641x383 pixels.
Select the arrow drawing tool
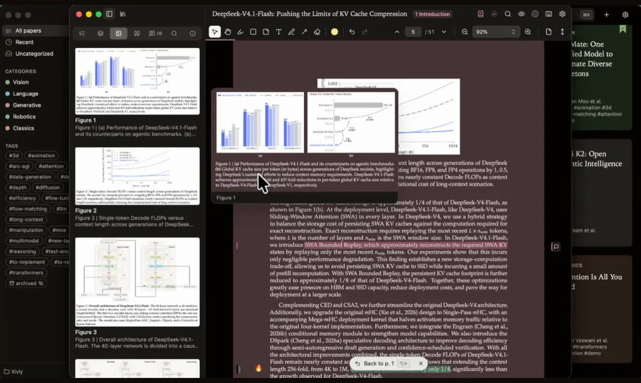[304, 32]
